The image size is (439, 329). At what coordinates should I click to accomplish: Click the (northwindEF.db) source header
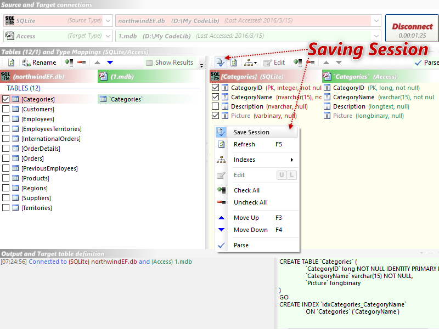click(x=49, y=77)
